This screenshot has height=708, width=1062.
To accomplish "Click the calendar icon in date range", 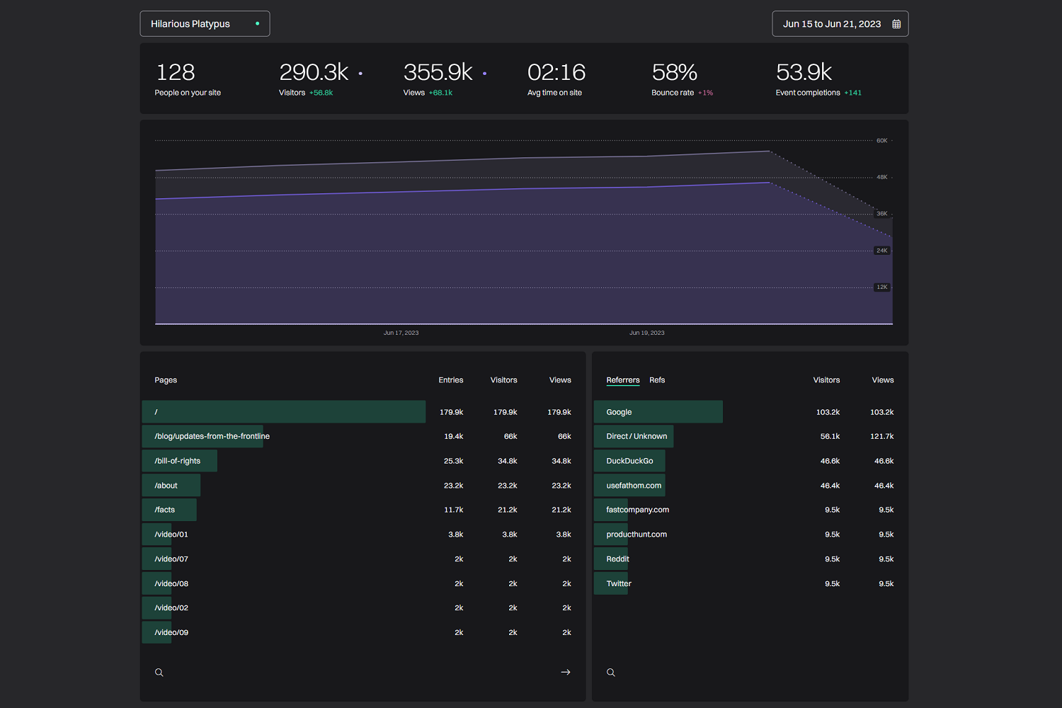I will coord(896,24).
